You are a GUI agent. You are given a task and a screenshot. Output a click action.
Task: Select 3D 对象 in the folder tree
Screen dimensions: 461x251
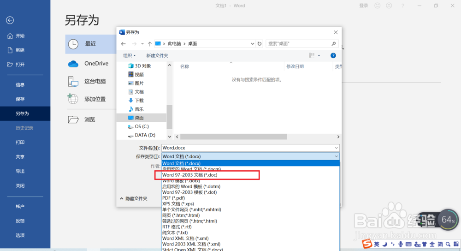pos(140,66)
